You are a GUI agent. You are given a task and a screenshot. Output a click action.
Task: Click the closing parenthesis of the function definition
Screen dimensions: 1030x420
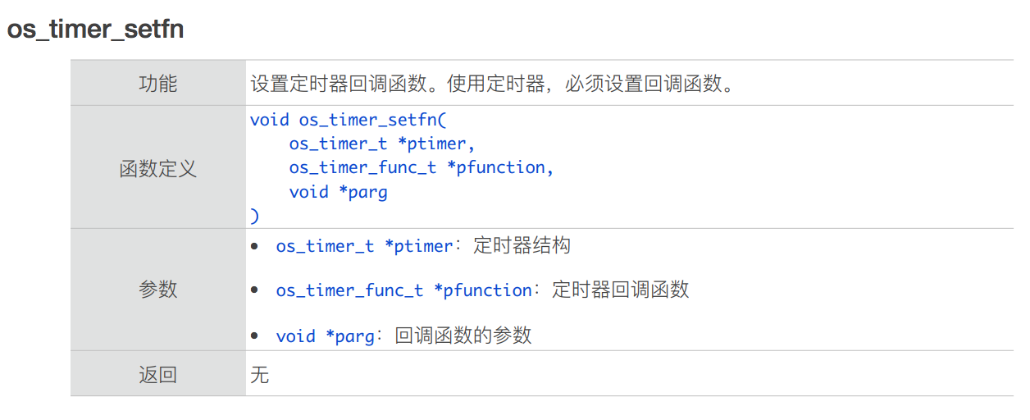[x=255, y=216]
